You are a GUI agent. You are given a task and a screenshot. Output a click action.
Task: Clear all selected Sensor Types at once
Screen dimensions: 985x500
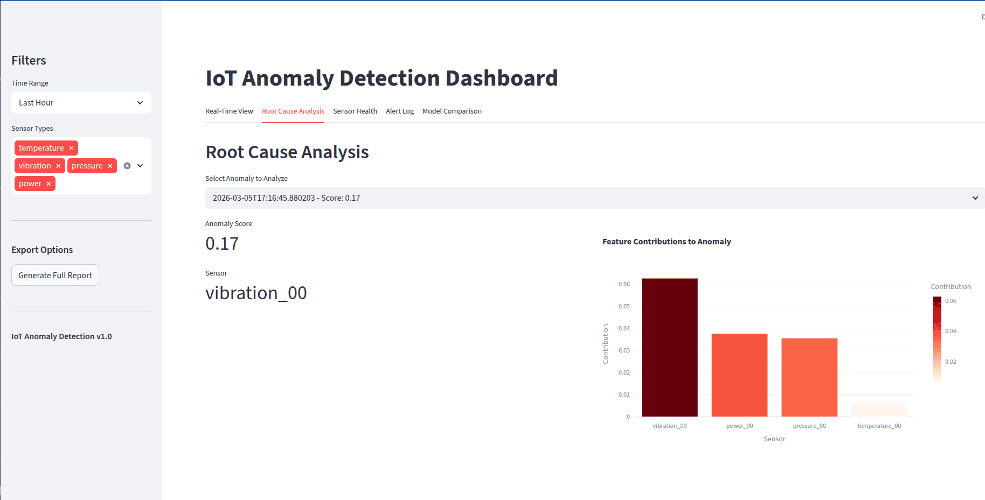tap(127, 166)
